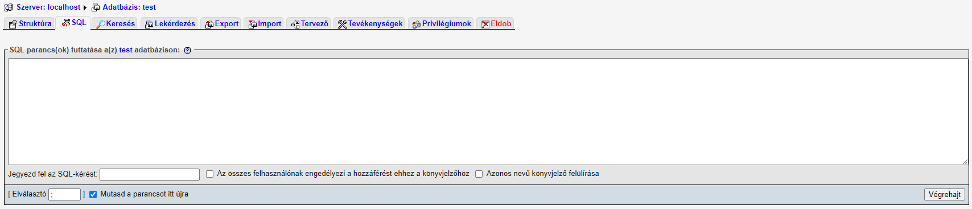The height and width of the screenshot is (209, 972).
Task: Click the Lekérdezés tab icon
Action: pyautogui.click(x=149, y=24)
